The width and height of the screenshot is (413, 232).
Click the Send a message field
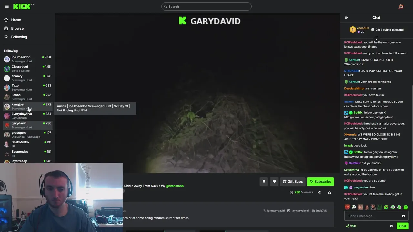click(x=376, y=216)
